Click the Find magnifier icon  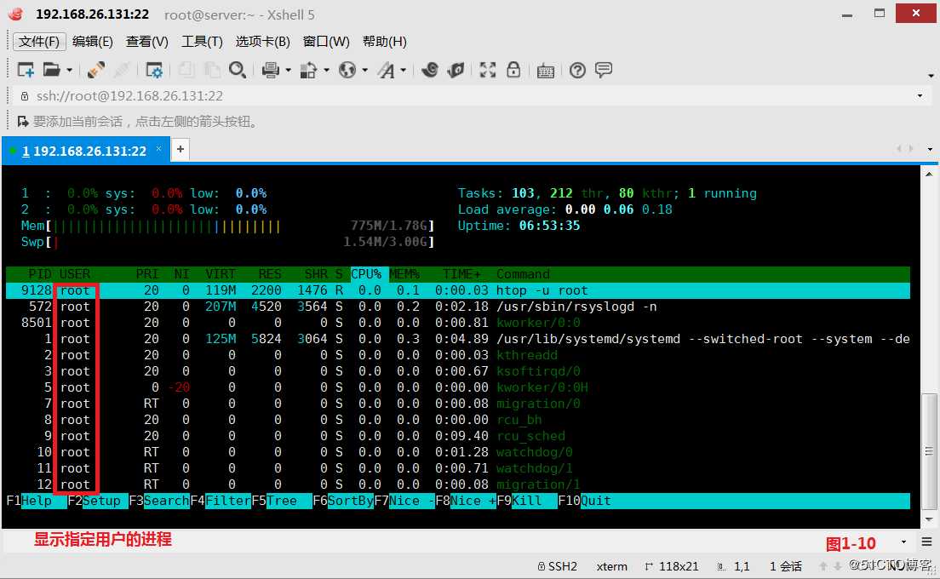(x=238, y=70)
